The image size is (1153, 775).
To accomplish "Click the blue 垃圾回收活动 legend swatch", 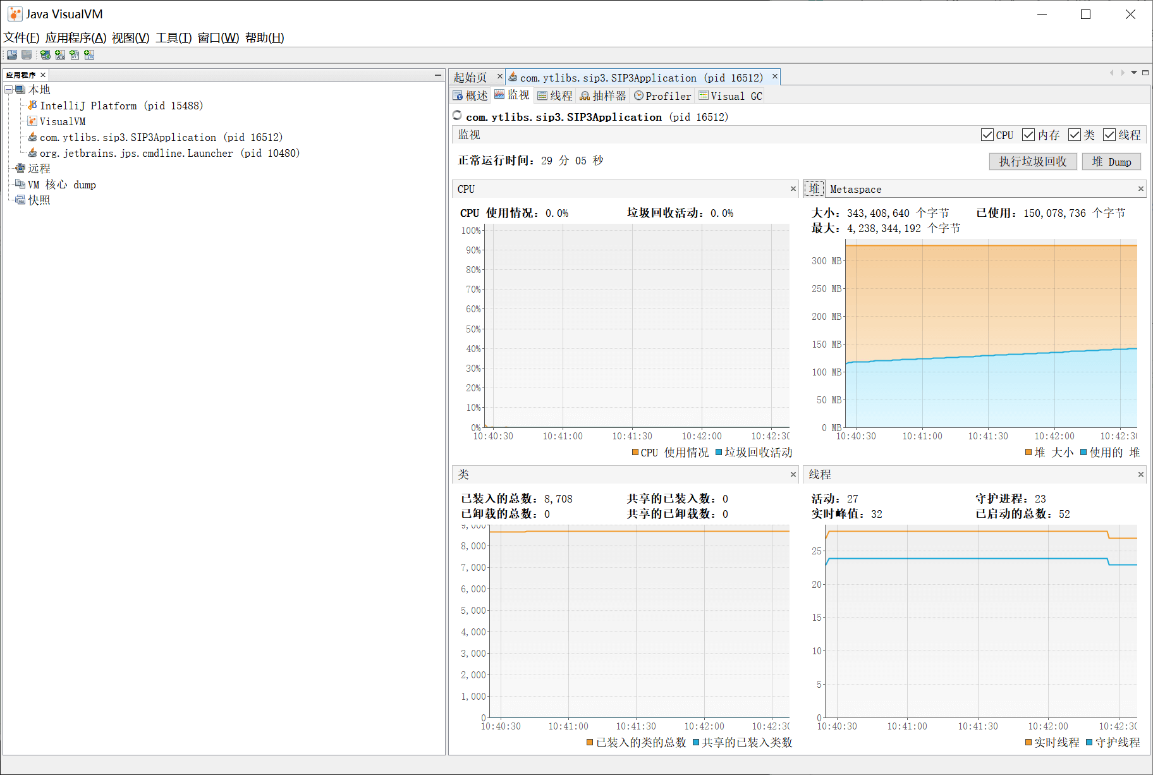I will (719, 453).
